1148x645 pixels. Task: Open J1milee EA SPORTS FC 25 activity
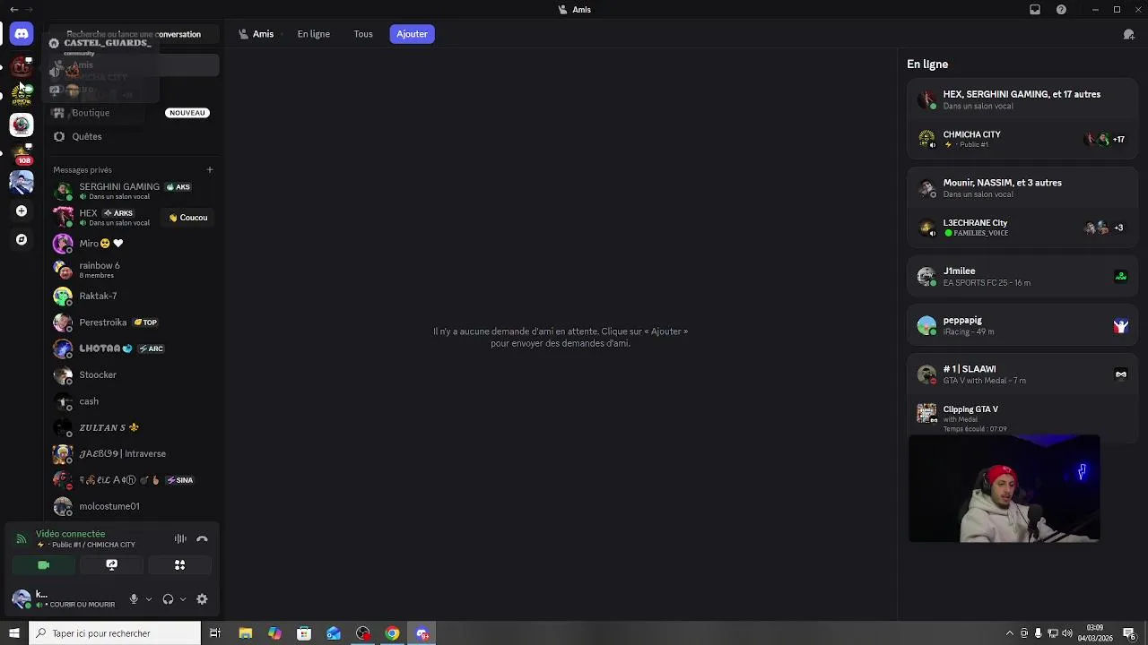[1022, 276]
